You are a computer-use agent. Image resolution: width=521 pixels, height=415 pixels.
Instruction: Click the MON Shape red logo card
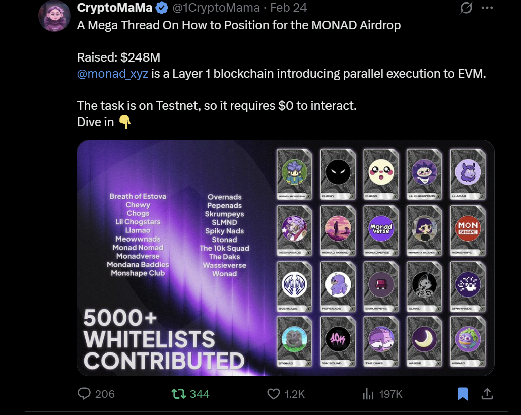click(468, 230)
